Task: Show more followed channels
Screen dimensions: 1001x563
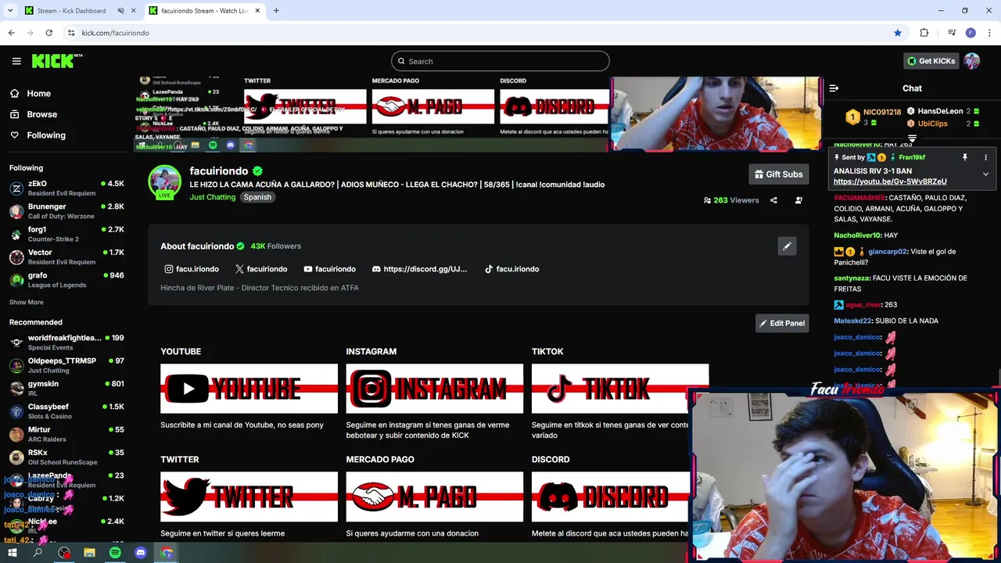Action: coord(27,303)
